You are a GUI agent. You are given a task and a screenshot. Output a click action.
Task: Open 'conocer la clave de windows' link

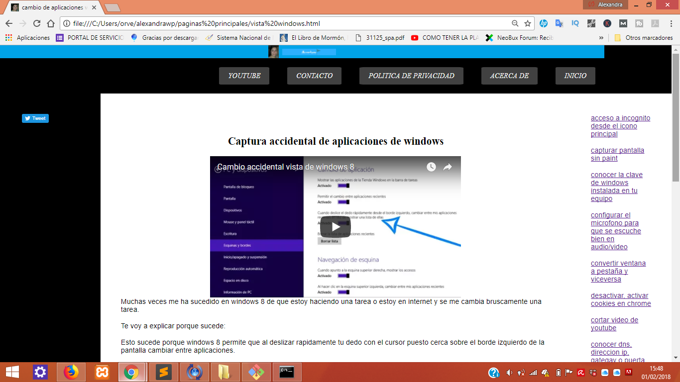[x=617, y=187]
